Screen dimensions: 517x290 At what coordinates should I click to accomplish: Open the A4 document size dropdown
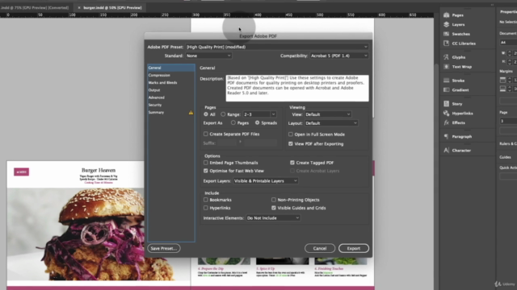[x=508, y=43]
